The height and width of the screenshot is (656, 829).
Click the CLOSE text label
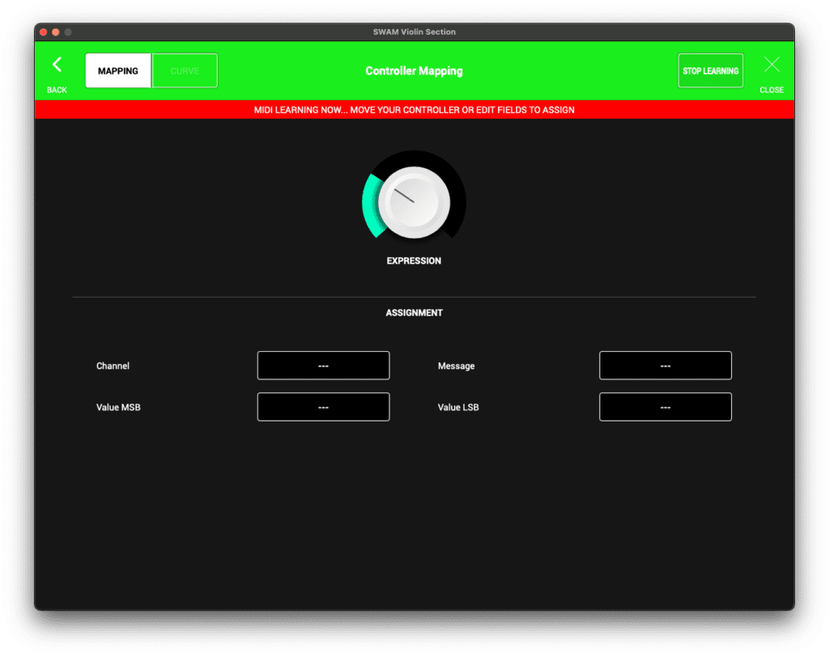pos(772,90)
